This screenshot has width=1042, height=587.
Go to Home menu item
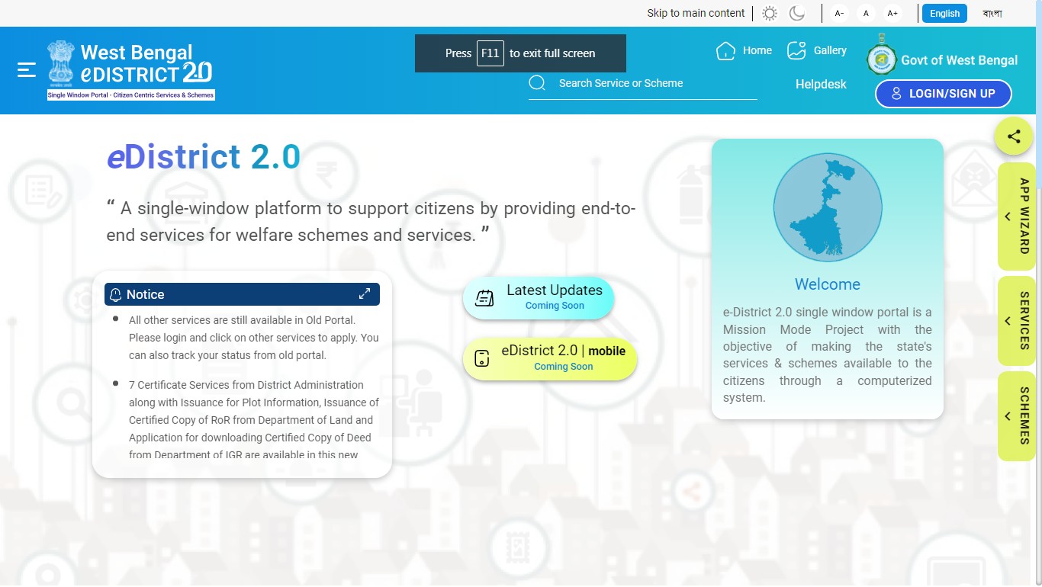(x=757, y=50)
